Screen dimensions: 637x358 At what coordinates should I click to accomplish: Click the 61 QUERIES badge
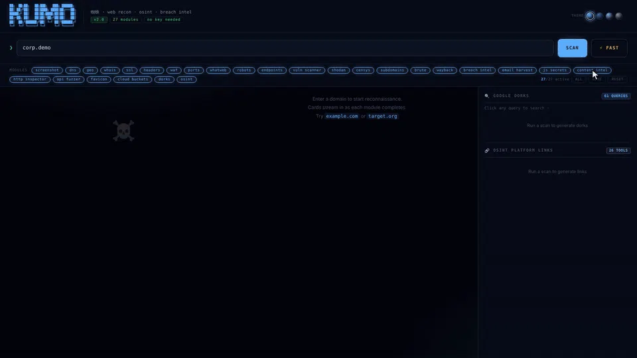[x=616, y=95]
